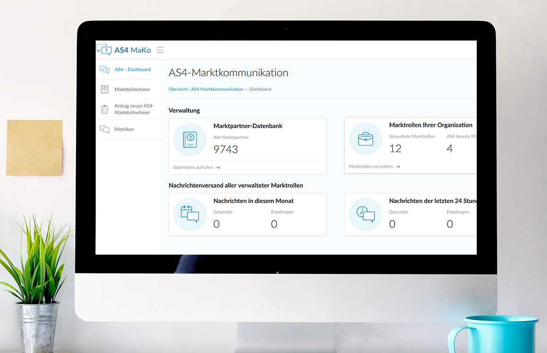Image resolution: width=547 pixels, height=353 pixels.
Task: Click the Marktrollen briefcase icon
Action: click(x=365, y=139)
